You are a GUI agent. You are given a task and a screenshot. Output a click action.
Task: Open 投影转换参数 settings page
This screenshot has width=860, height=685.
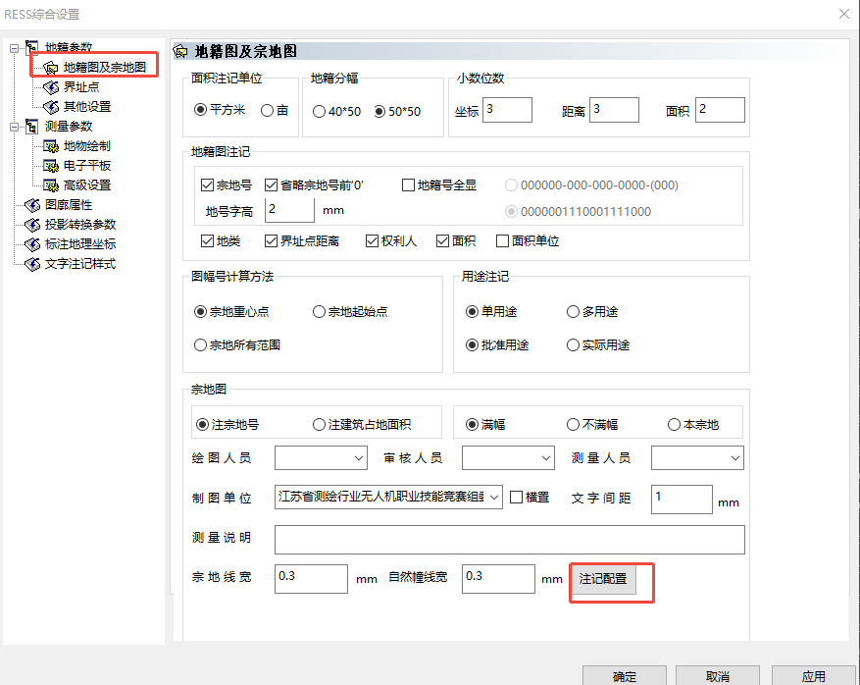[80, 225]
